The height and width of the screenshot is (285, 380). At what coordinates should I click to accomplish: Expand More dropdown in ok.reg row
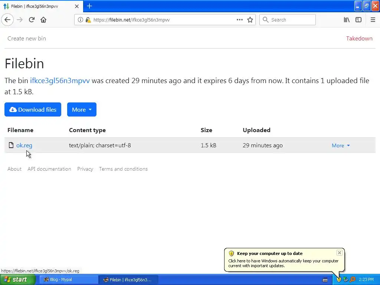click(x=341, y=145)
